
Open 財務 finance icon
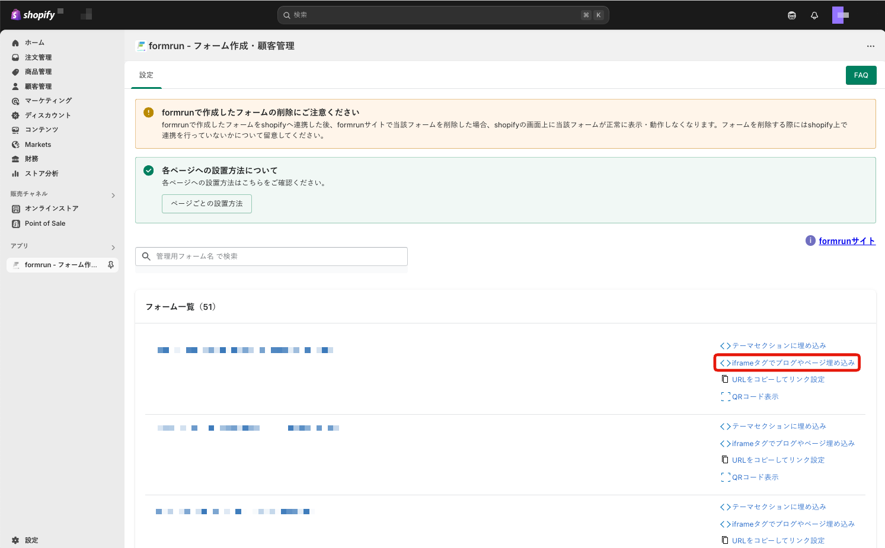tap(15, 159)
